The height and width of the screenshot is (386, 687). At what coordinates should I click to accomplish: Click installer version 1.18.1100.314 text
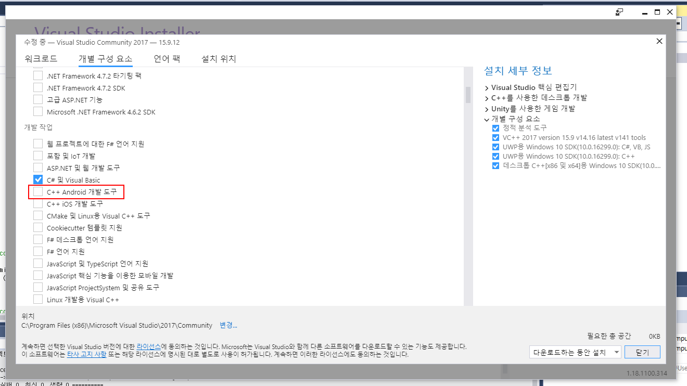[x=646, y=374]
